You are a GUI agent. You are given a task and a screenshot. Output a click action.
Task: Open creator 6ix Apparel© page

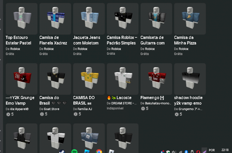[19, 109]
